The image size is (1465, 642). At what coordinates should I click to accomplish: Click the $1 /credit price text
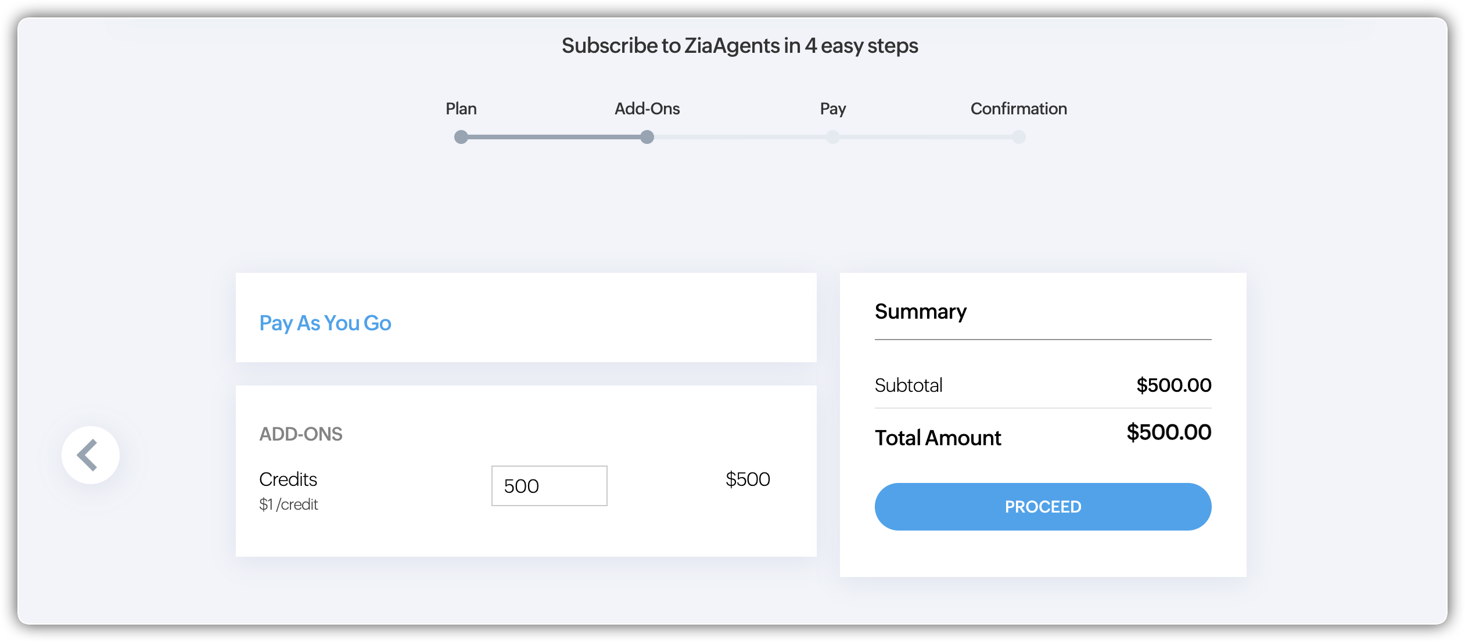(289, 504)
